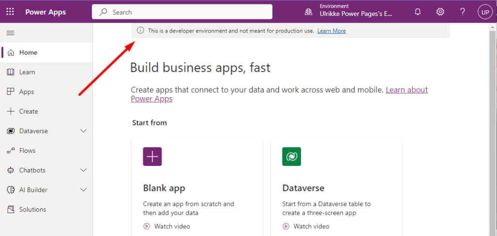
Task: Select the Chatbots label in sidebar
Action: click(x=33, y=170)
